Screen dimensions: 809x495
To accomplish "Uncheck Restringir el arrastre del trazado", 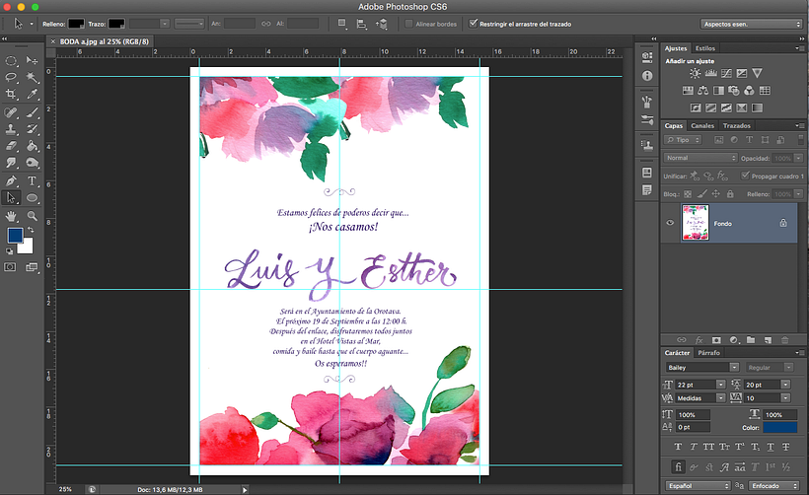I will [473, 24].
